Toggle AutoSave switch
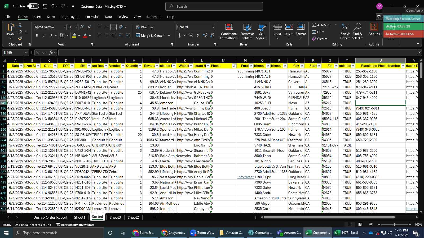Screen dimensions: 424x238 pos(33,6)
